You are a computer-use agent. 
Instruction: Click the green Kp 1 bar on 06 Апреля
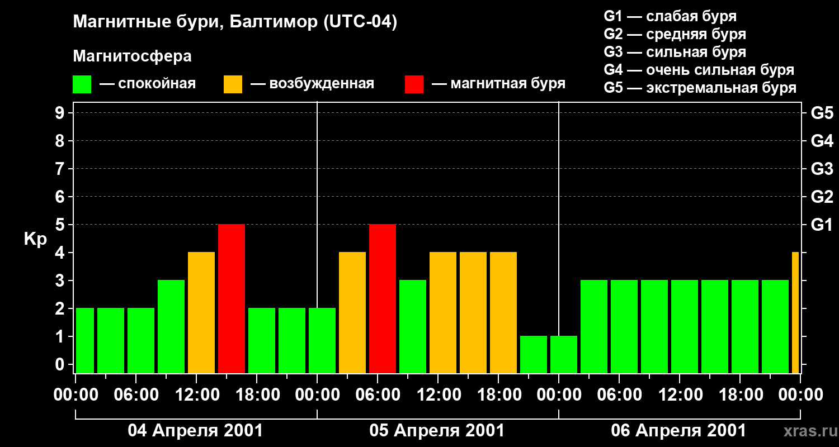coord(564,355)
